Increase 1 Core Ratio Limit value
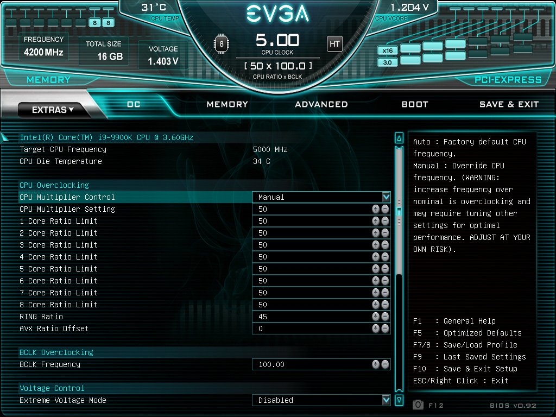The image size is (556, 417). [x=375, y=221]
